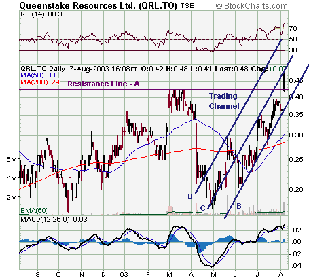Click the time axis month label "O"
The height and width of the screenshot is (280, 309).
click(58, 275)
